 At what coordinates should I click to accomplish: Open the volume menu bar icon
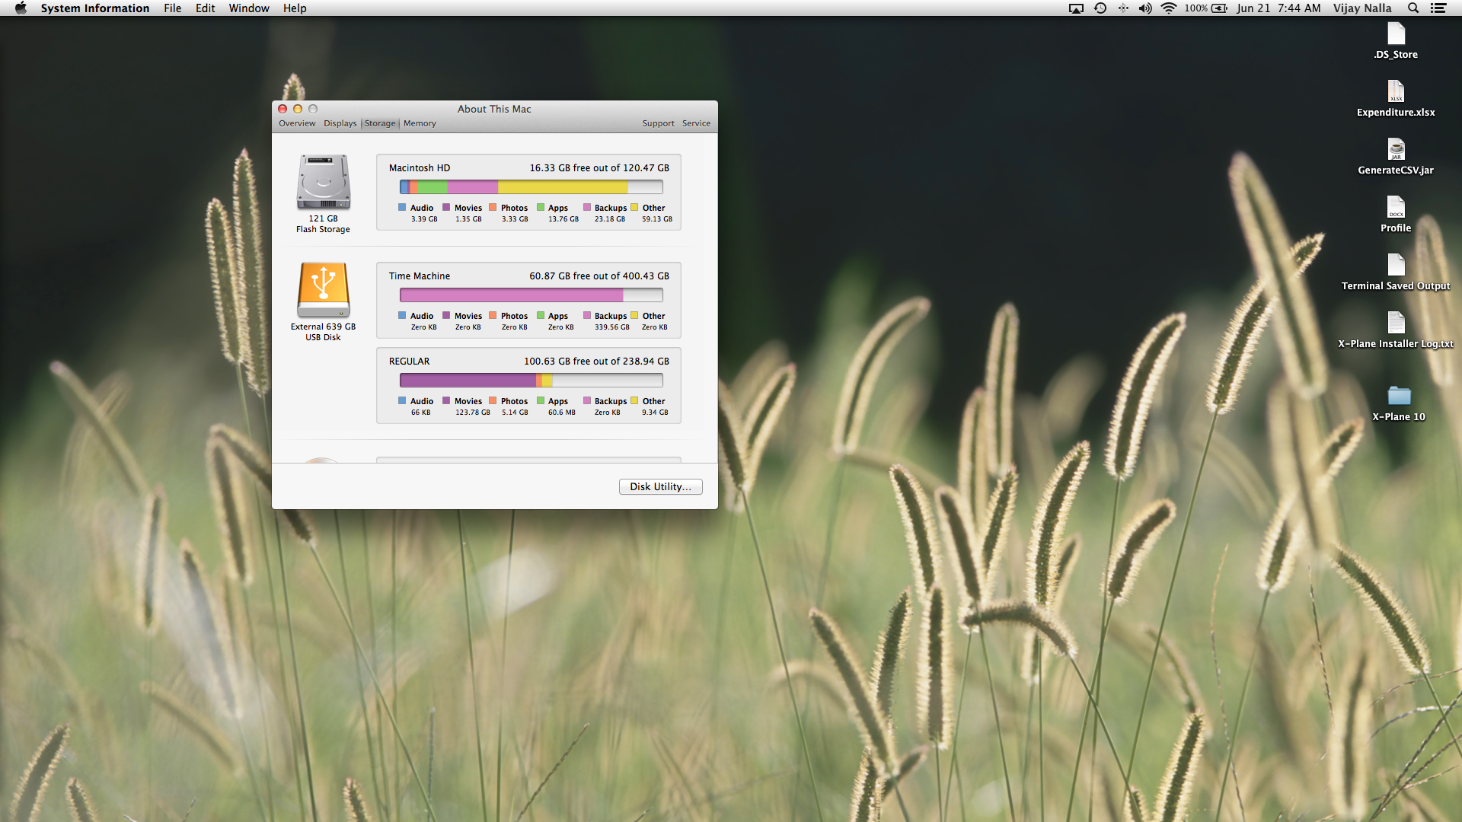1145,8
